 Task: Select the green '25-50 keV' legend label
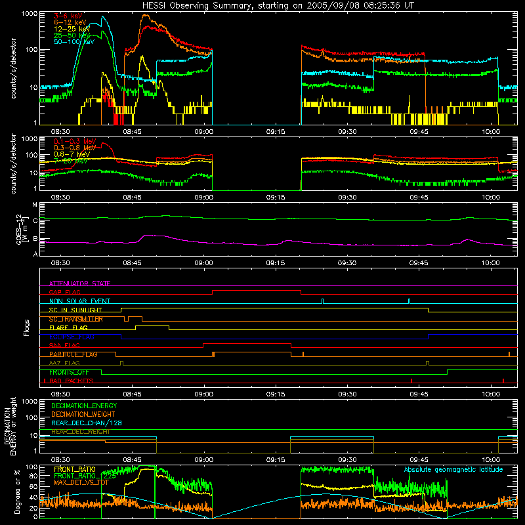(72, 35)
